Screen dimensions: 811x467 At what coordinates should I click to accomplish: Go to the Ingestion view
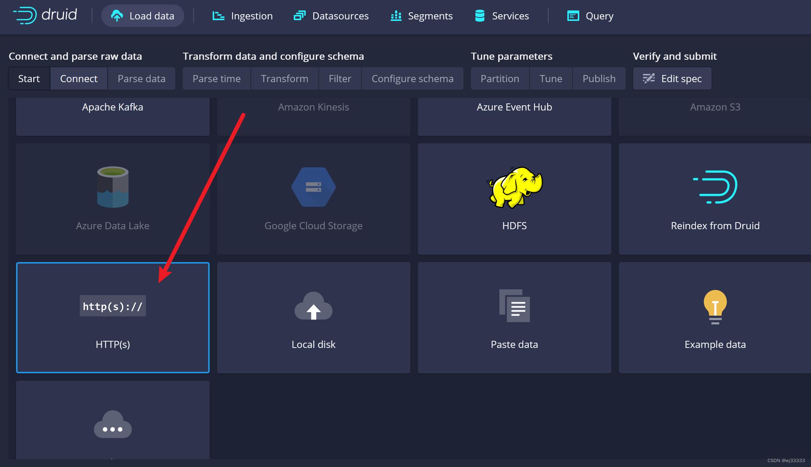(x=242, y=16)
